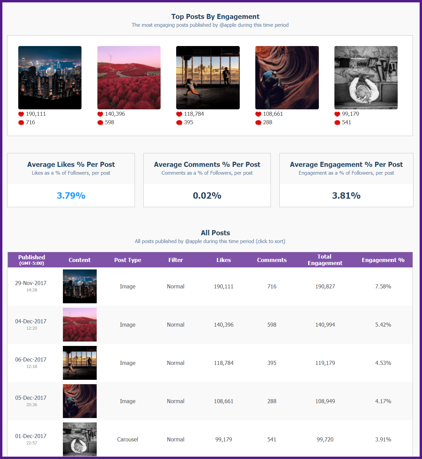Sort posts by Comments column header
This screenshot has width=422, height=459.
click(x=272, y=260)
